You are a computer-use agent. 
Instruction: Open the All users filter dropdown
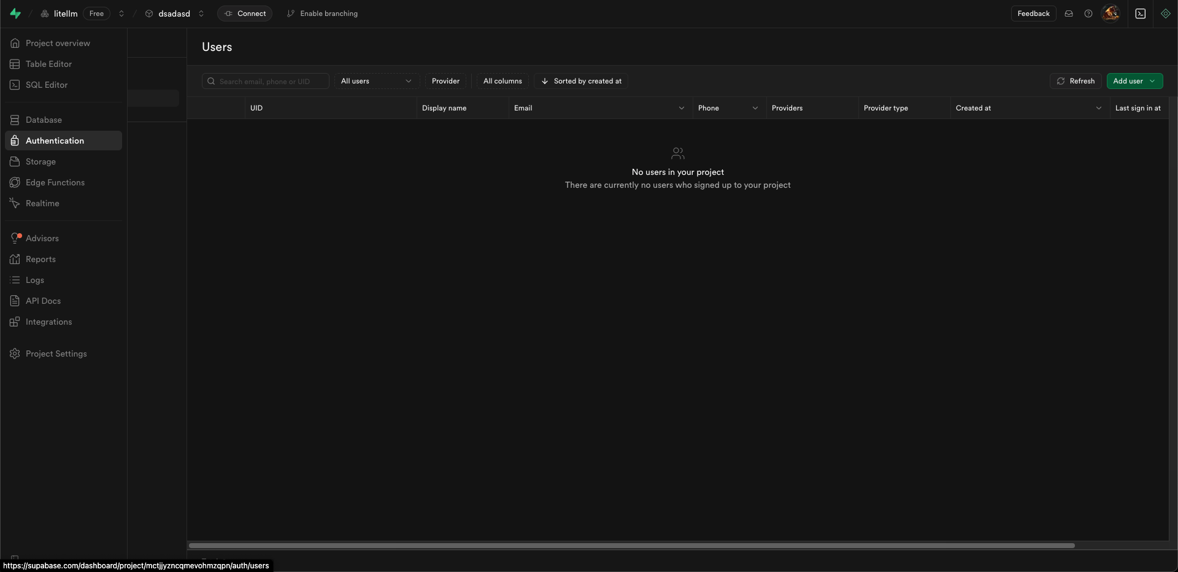pyautogui.click(x=375, y=80)
